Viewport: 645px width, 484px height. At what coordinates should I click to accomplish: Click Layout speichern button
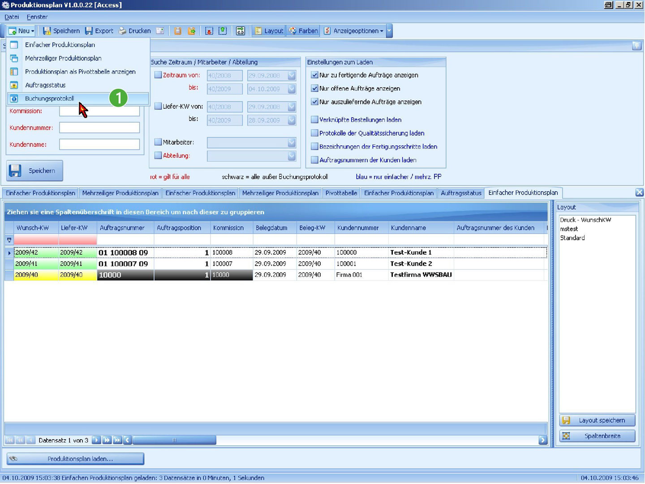[598, 420]
